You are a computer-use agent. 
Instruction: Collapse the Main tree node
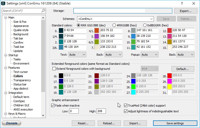coord(6,18)
